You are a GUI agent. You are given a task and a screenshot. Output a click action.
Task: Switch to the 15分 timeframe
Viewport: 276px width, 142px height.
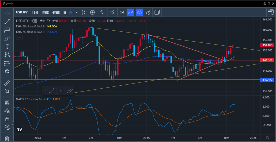35,12
